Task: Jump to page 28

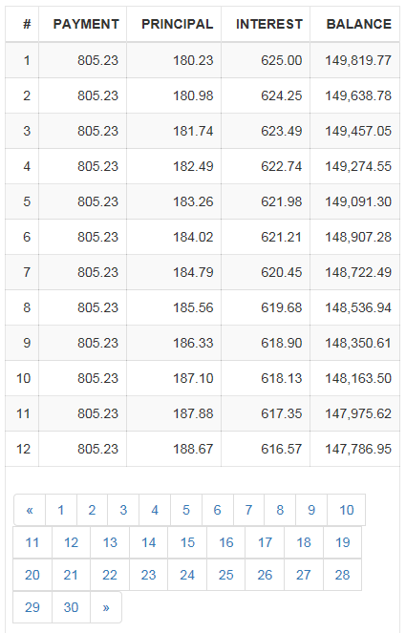Action: coord(343,575)
